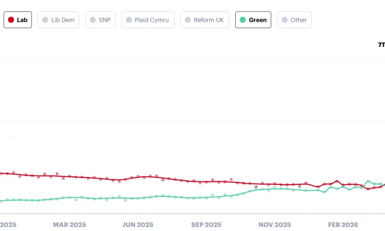Screen dimensions: 385x231
Task: Click the dot icon in the Reform UK chip
Action: [x=188, y=20]
